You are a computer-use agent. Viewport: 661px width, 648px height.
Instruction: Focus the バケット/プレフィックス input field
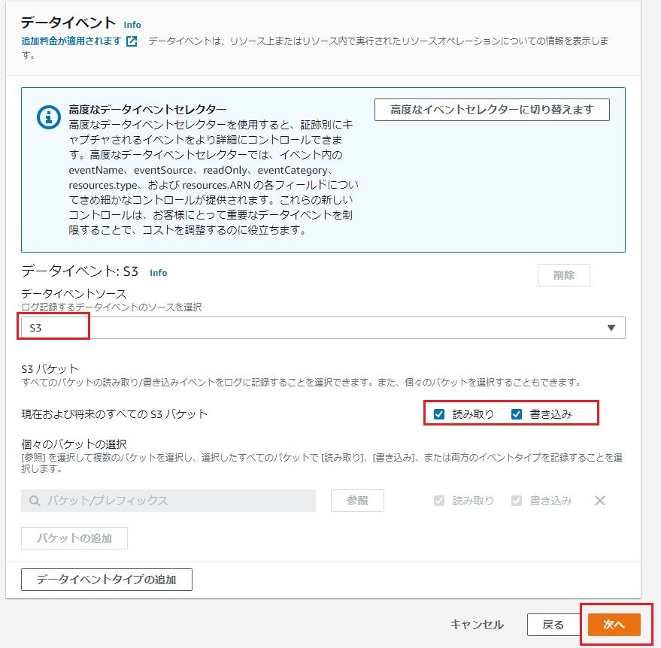[168, 501]
